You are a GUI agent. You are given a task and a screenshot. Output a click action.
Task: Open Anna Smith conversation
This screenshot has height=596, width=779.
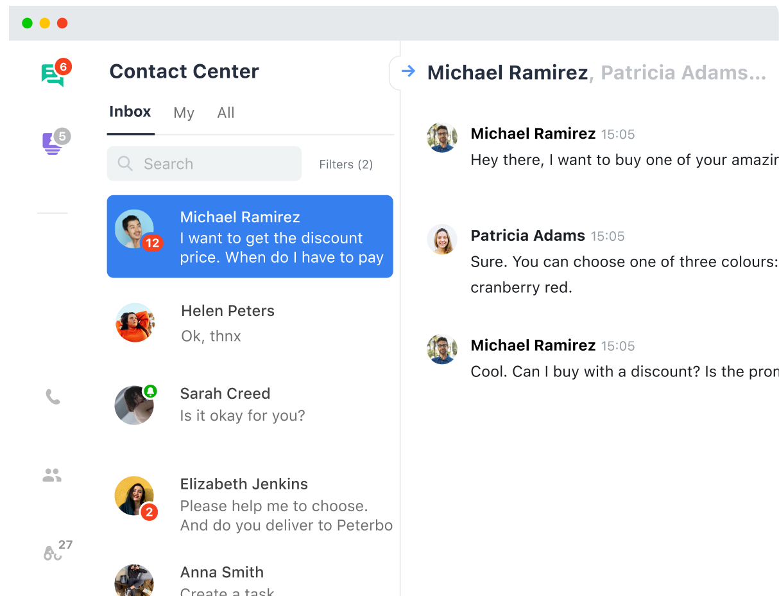click(x=250, y=579)
